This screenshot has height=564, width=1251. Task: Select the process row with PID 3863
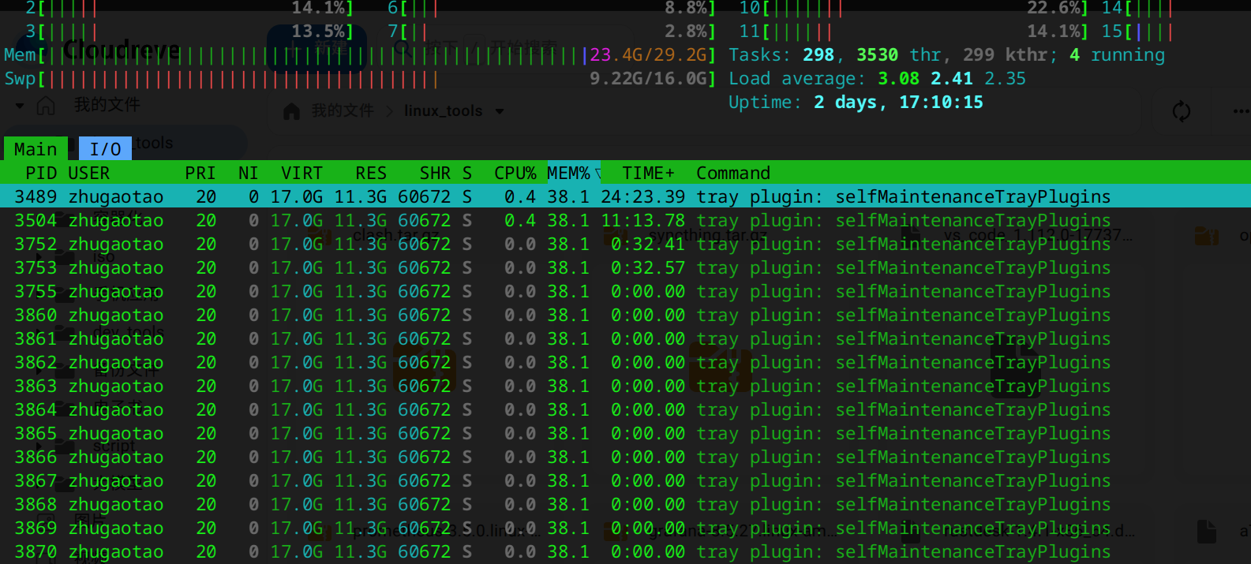(x=625, y=386)
